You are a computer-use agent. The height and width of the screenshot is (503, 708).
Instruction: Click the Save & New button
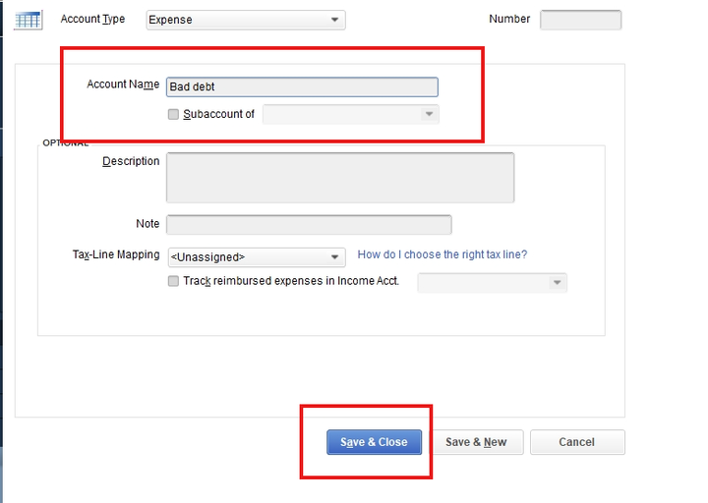click(x=476, y=442)
